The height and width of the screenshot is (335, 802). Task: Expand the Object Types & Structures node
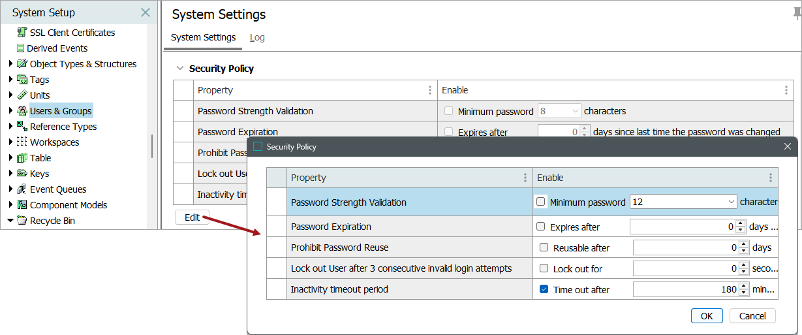[10, 64]
